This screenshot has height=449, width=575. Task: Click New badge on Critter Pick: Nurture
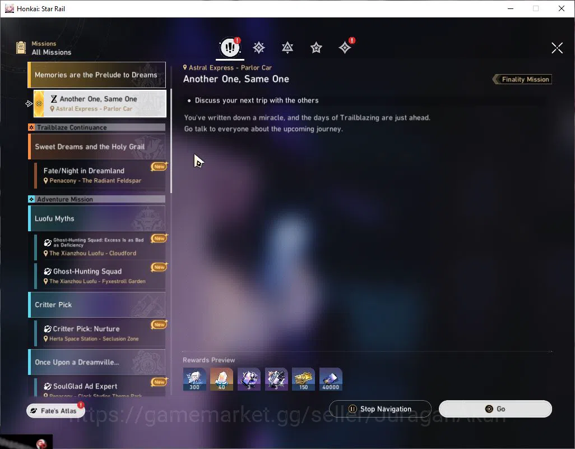[x=159, y=324]
